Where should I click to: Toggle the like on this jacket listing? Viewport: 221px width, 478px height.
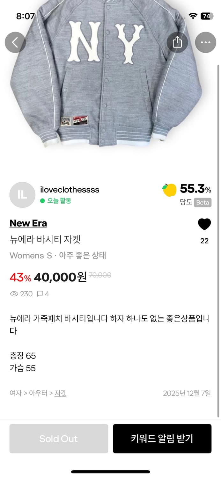point(204,224)
